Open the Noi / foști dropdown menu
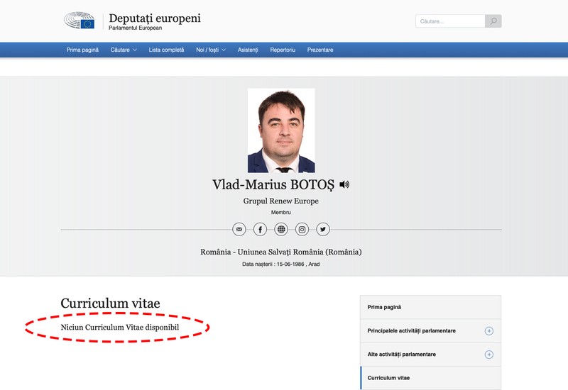Image resolution: width=568 pixels, height=390 pixels. point(211,50)
